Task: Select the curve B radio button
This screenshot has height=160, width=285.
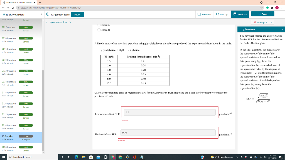Action: point(99,30)
